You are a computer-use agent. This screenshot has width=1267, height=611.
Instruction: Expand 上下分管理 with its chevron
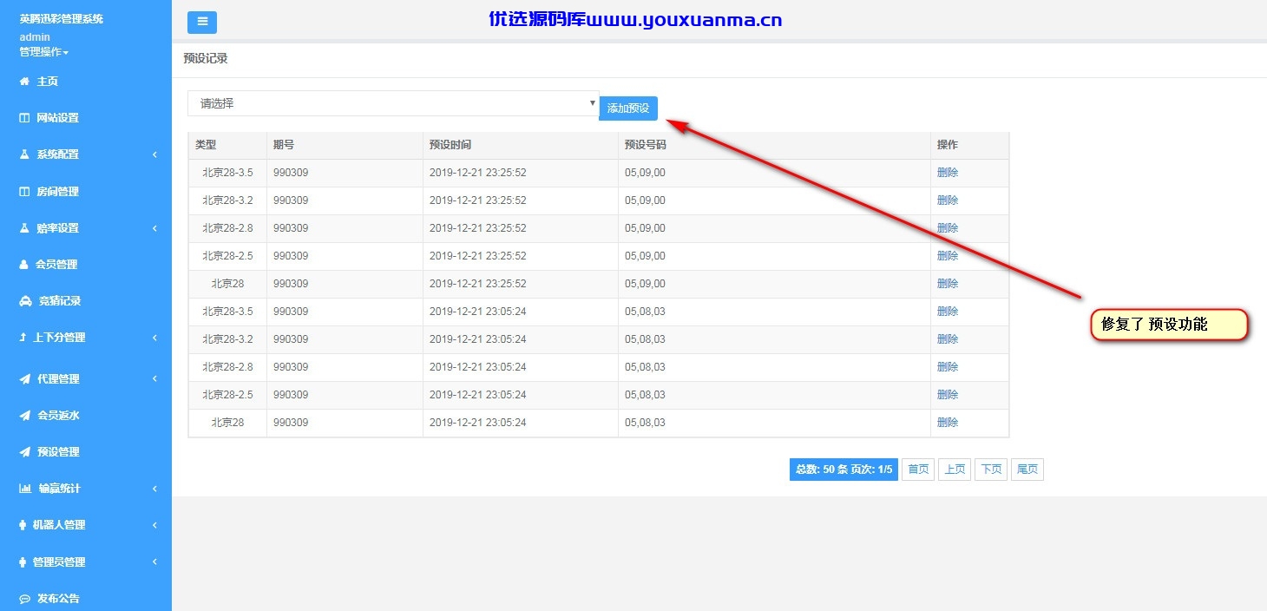pyautogui.click(x=154, y=338)
